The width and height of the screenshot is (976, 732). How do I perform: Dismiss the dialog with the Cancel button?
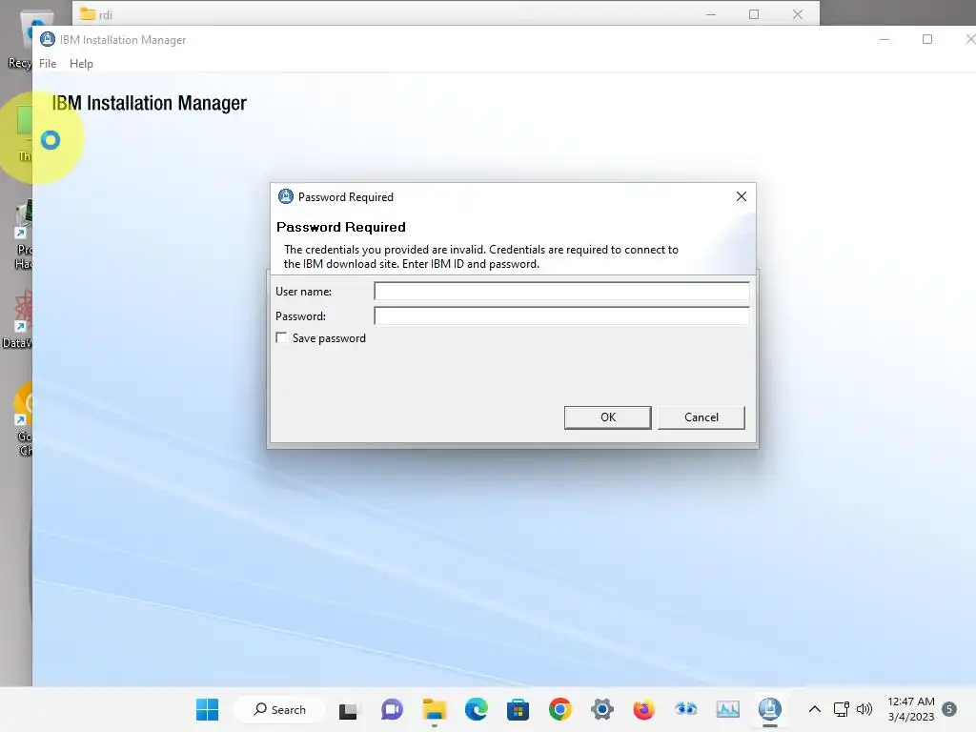pos(701,417)
